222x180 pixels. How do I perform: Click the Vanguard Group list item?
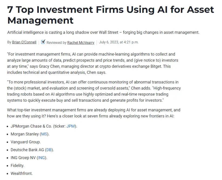click(x=26, y=142)
